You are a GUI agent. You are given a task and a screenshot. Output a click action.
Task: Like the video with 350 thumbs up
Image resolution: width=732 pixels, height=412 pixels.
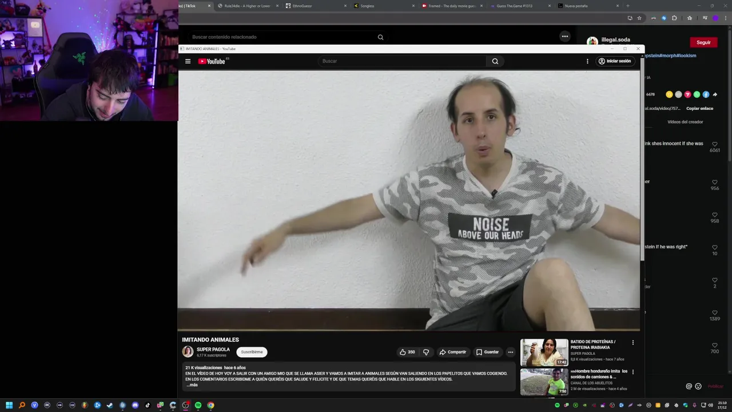pos(407,352)
